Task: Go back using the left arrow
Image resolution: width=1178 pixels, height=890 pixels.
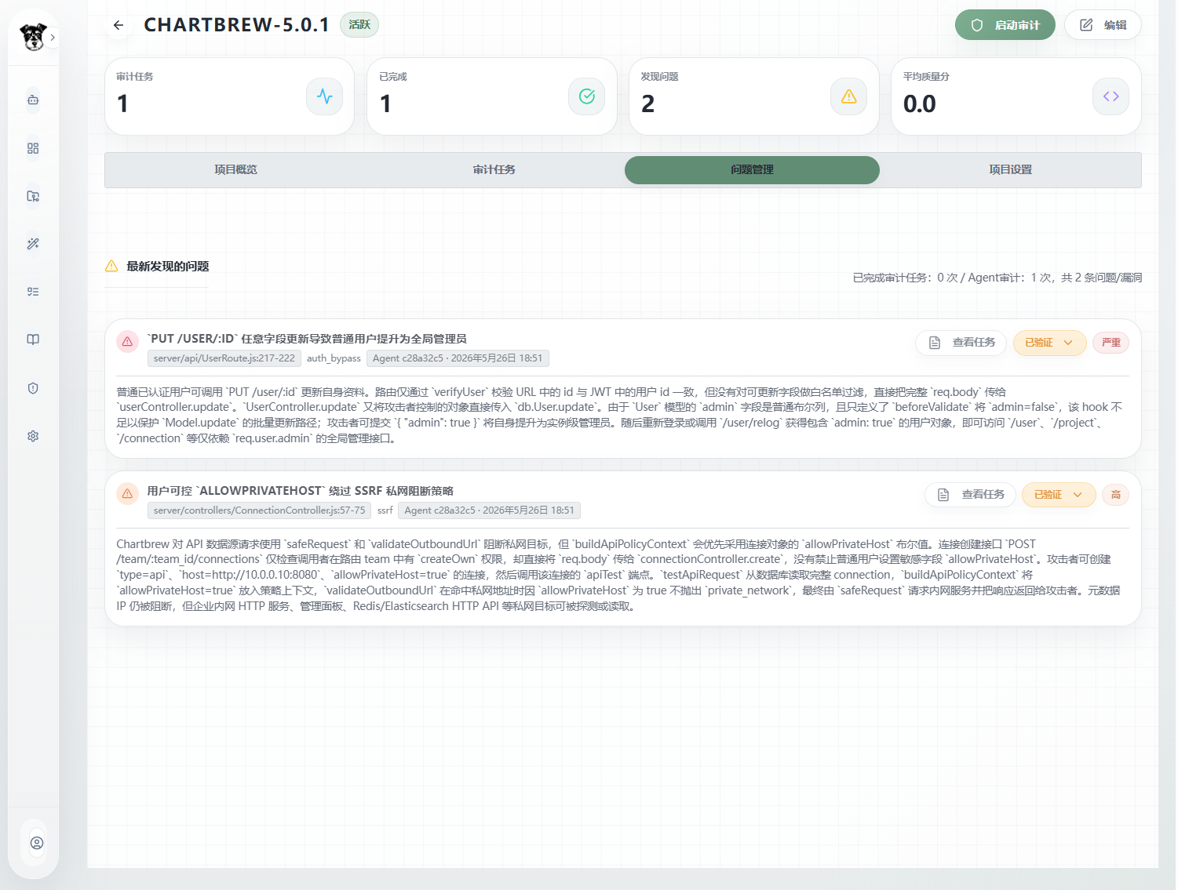Action: (x=119, y=25)
